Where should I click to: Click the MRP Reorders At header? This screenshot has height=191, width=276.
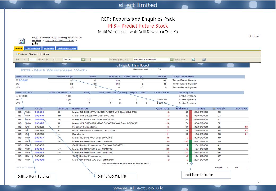60,93
